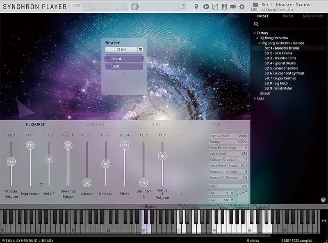Switch to the CONTROL tab

[96, 124]
